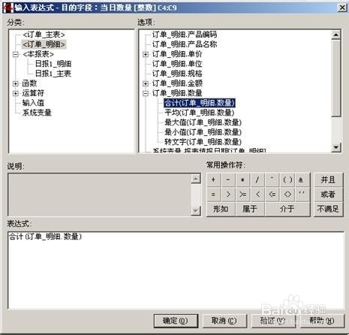Image resolution: width=349 pixels, height=335 pixels.
Task: Select option 订单_明细.金额
Action: pos(177,83)
